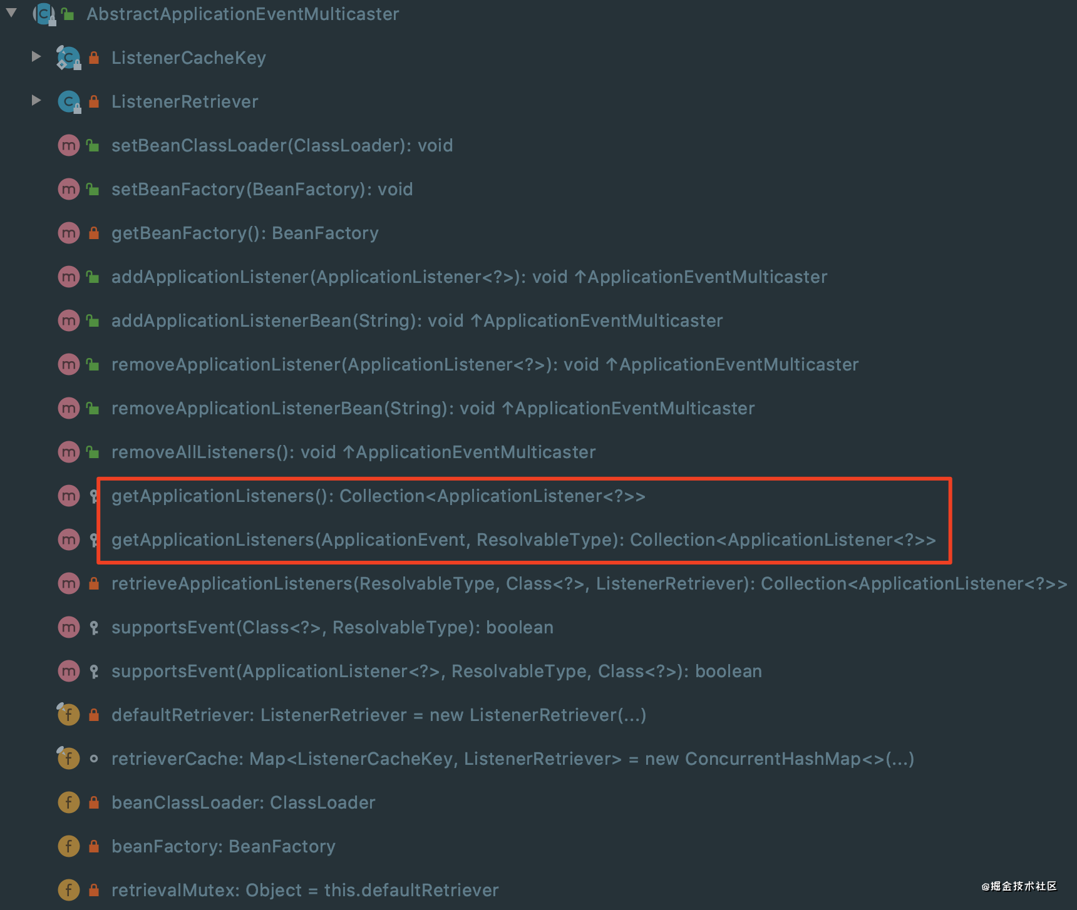This screenshot has height=910, width=1077.
Task: Click the green lock icon next to setBeanFactory
Action: (91, 188)
